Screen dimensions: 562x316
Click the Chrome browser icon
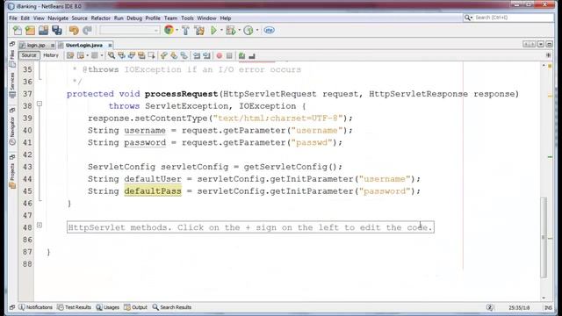pos(169,30)
